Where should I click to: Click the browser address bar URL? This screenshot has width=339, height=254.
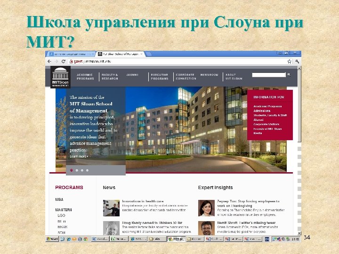[93, 62]
